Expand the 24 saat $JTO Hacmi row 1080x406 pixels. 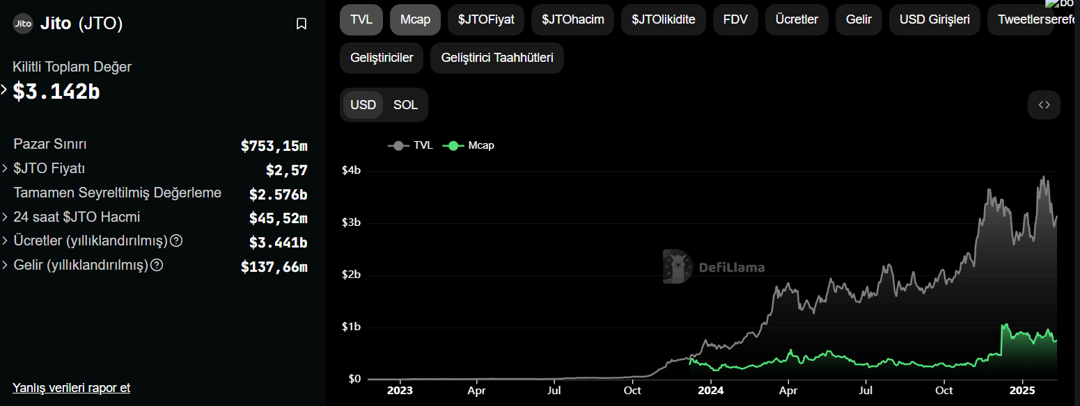point(5,217)
